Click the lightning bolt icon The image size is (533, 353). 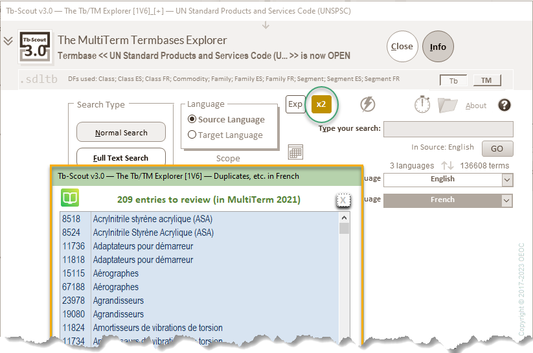pos(367,105)
